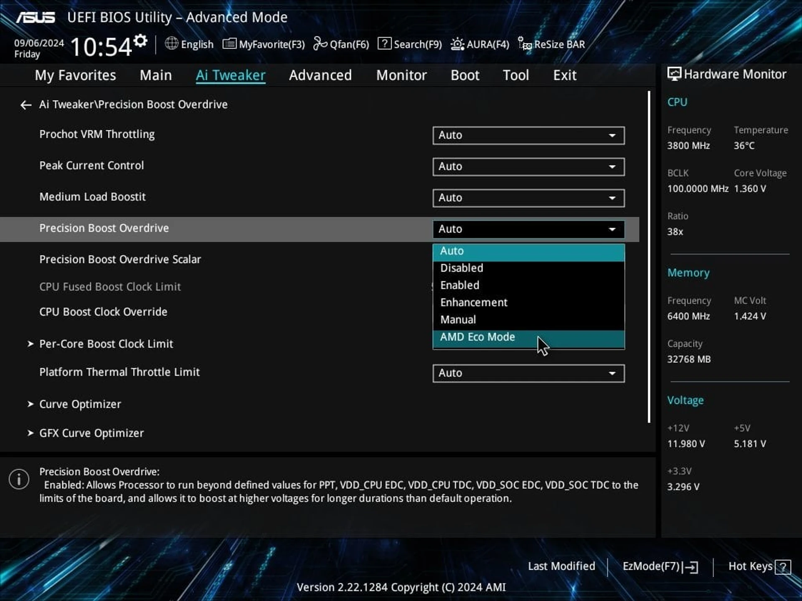802x601 pixels.
Task: Open Last Modified settings log
Action: coord(561,566)
